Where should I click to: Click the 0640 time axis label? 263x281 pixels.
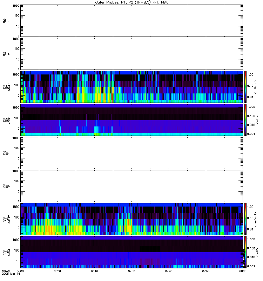point(94,271)
